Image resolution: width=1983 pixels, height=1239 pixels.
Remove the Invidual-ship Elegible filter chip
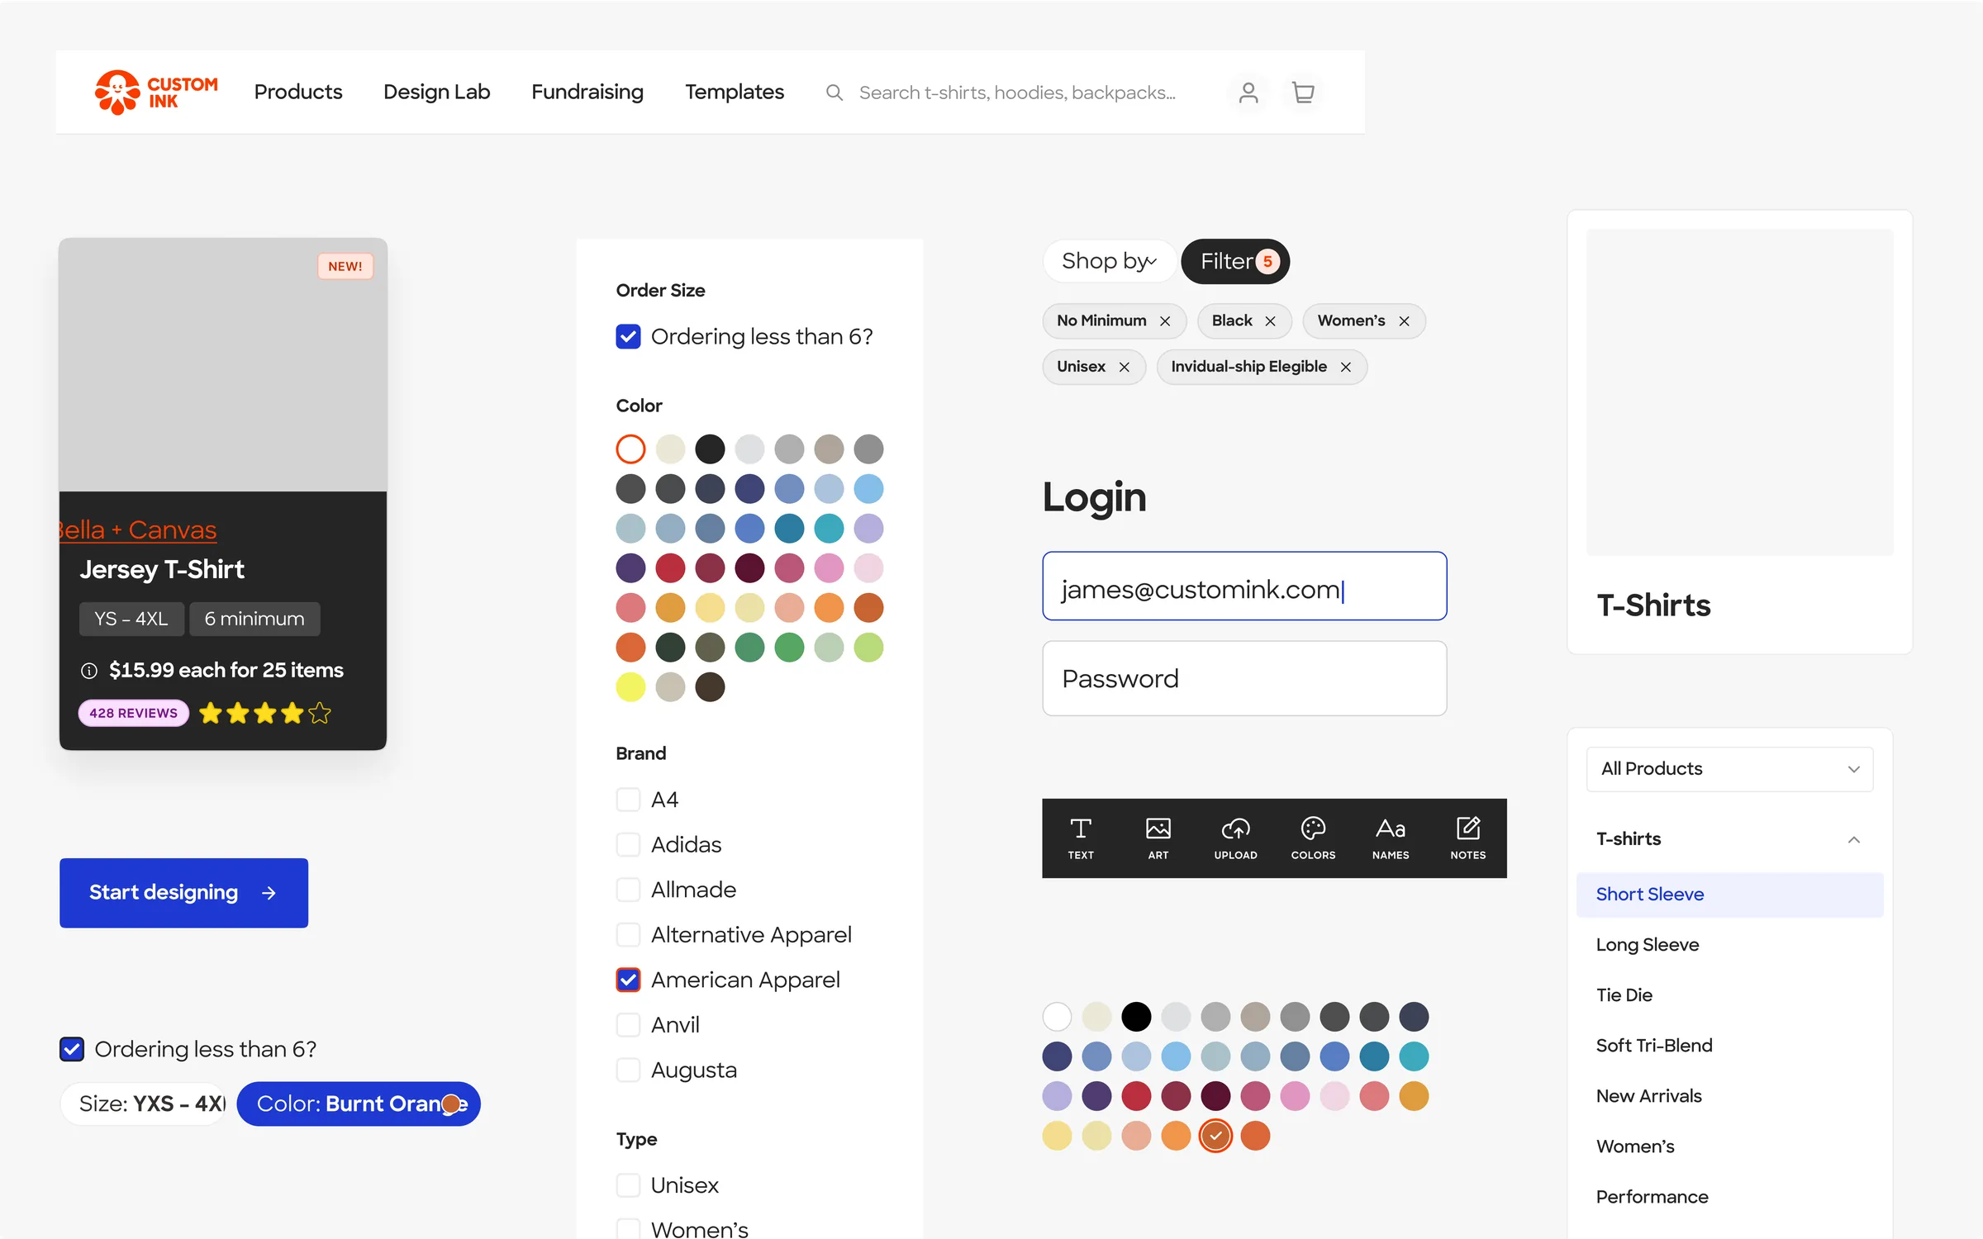click(x=1346, y=367)
